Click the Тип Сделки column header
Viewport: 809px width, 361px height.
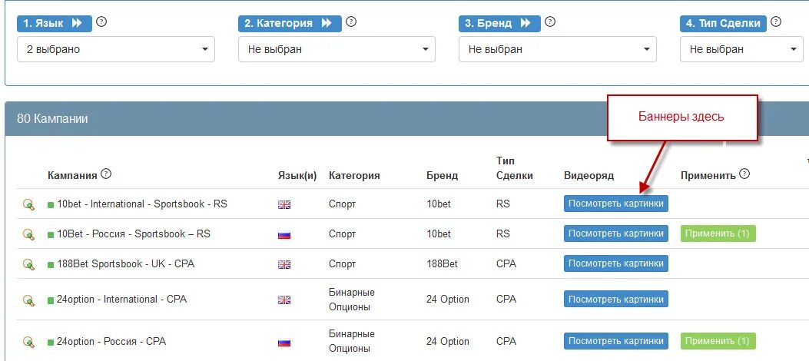pyautogui.click(x=515, y=168)
